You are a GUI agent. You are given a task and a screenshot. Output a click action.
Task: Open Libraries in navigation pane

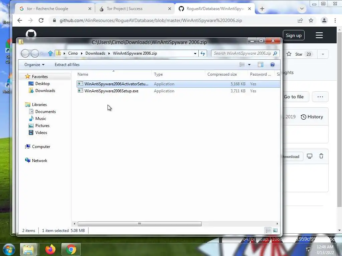click(x=39, y=104)
